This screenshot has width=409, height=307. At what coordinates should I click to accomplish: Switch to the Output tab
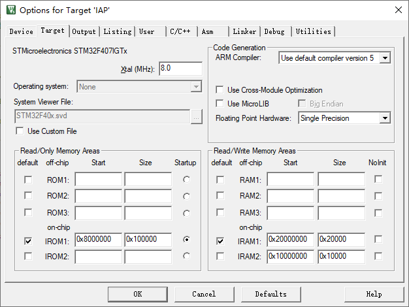pos(84,31)
